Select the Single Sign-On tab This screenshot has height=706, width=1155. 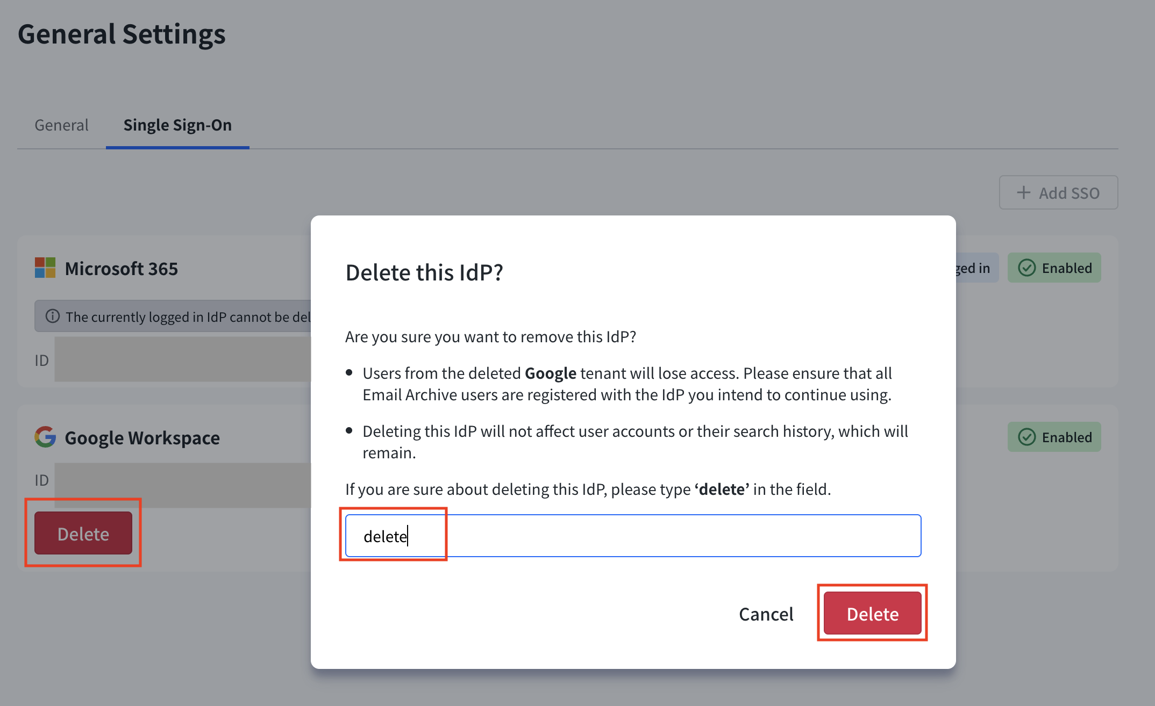(177, 125)
